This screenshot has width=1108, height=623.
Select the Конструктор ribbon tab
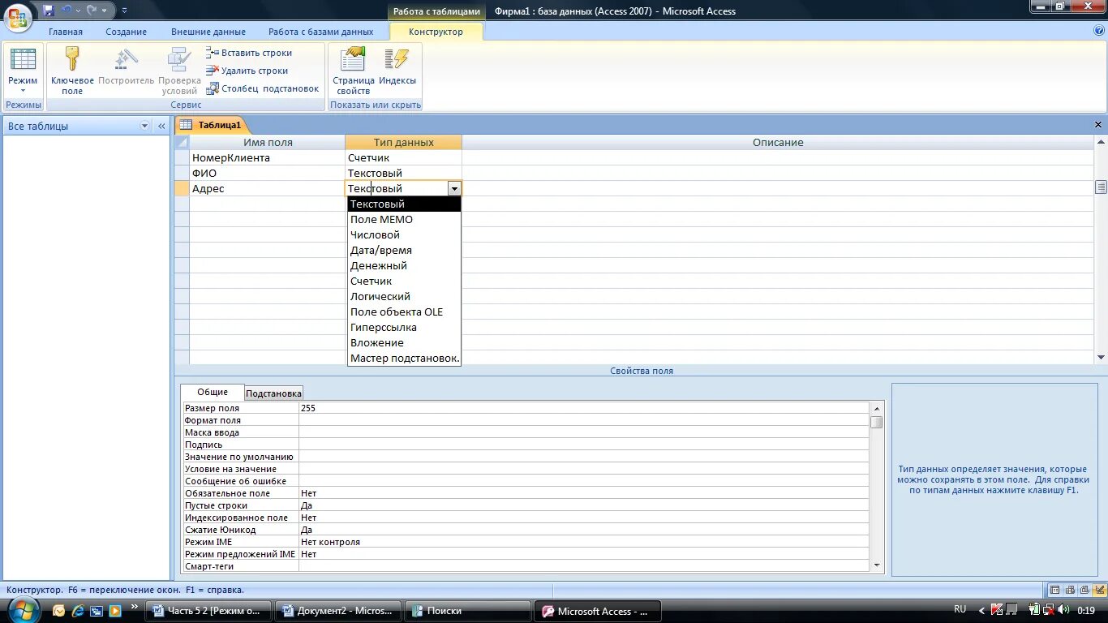click(x=436, y=32)
